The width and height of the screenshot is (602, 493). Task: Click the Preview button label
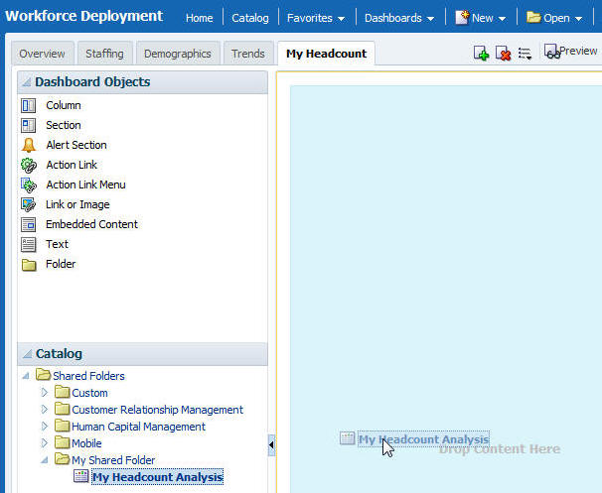(x=578, y=51)
